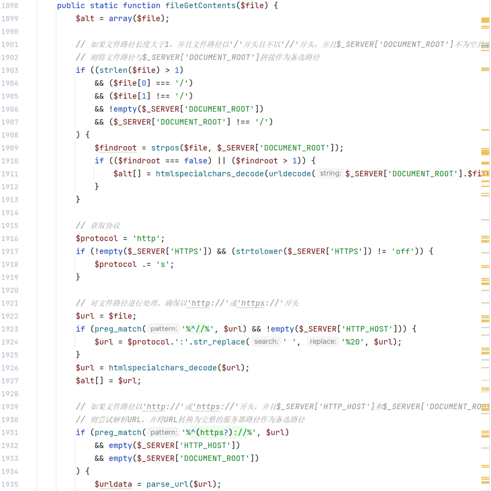
Task: Click the 'string:' inlay hint on line 1911
Action: [330, 173]
